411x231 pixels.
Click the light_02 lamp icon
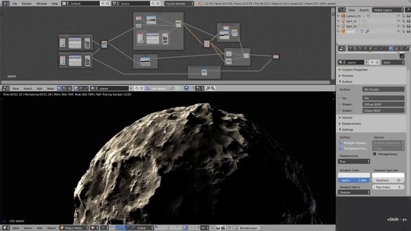click(x=343, y=26)
